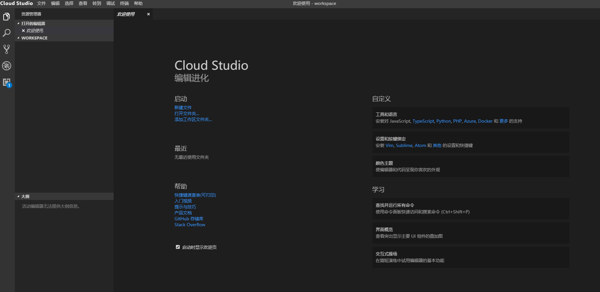Close the 欢迎使用 tab
This screenshot has width=600, height=292.
point(149,14)
